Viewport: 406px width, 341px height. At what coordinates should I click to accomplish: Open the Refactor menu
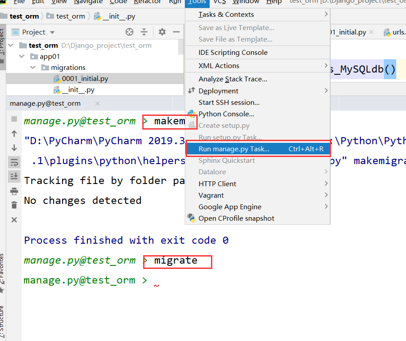pyautogui.click(x=147, y=2)
